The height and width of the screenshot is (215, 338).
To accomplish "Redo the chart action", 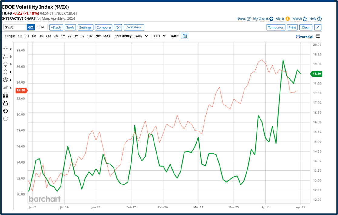I will point(5,118).
